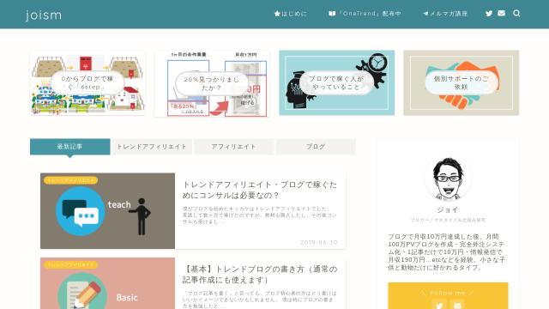
Task: Open the はじめに star menu item
Action: [x=290, y=14]
